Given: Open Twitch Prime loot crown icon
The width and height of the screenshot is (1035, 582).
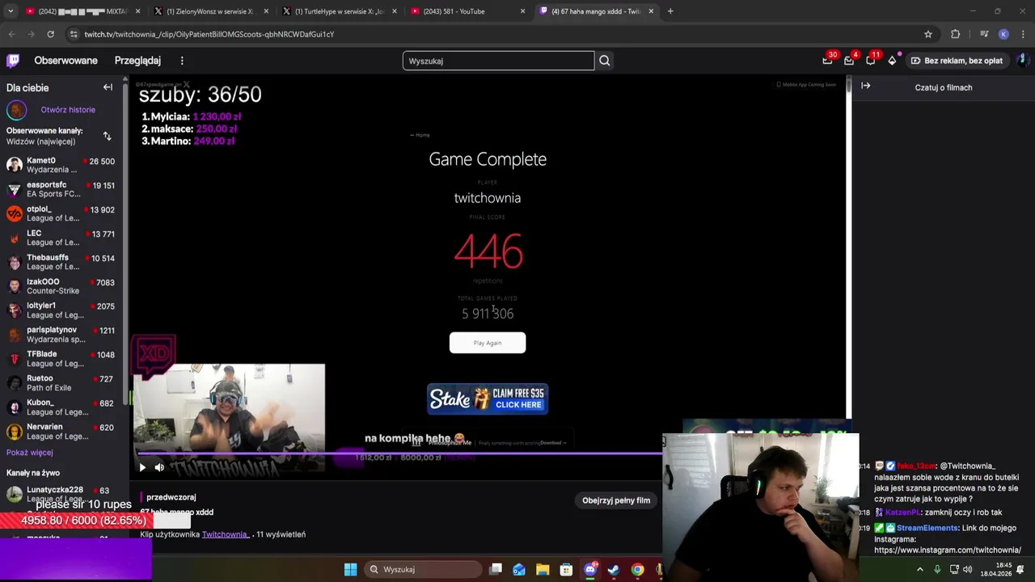Looking at the screenshot, I should (x=827, y=61).
